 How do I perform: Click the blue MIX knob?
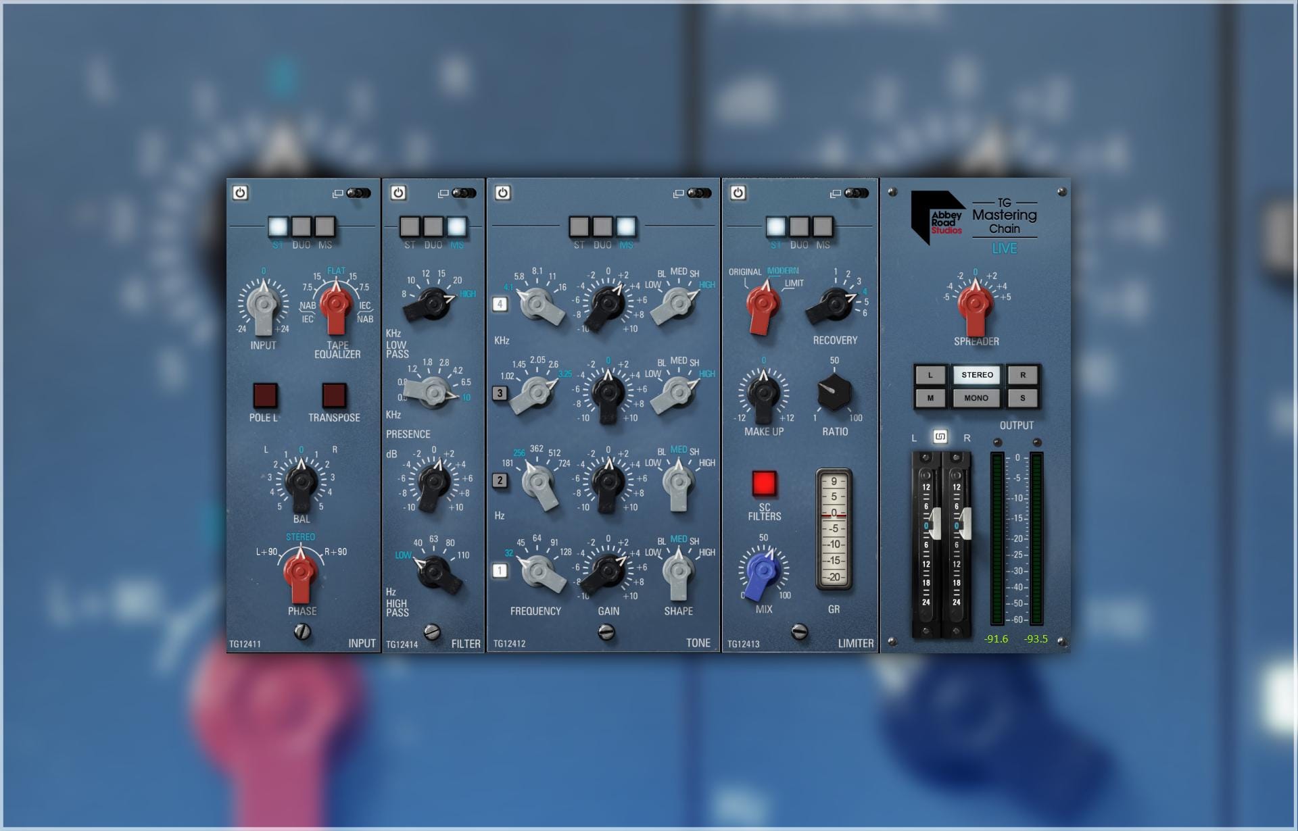click(x=763, y=572)
